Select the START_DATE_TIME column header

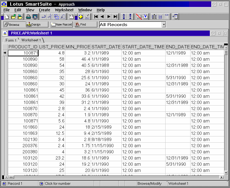click(143, 47)
